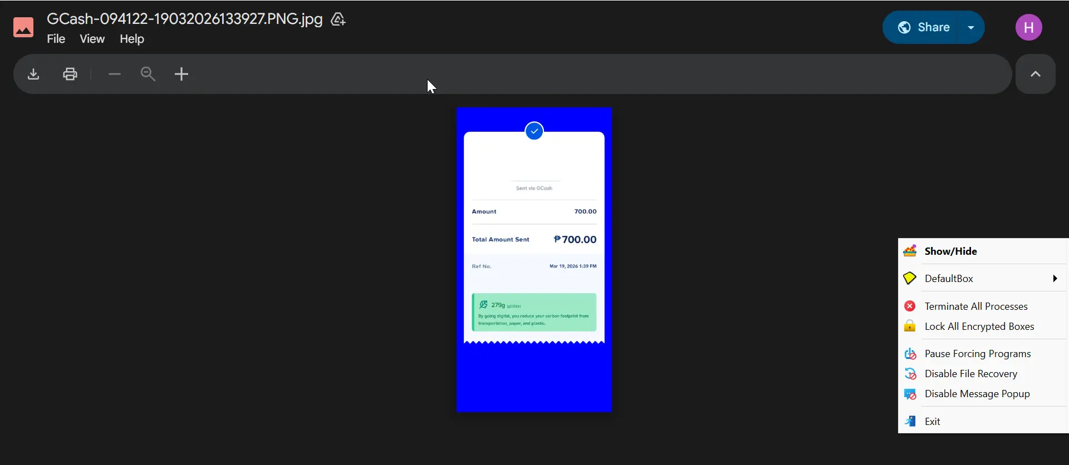Click the file name GCash-094122-19032026133927.PNG.jpg
1069x465 pixels.
click(x=184, y=19)
